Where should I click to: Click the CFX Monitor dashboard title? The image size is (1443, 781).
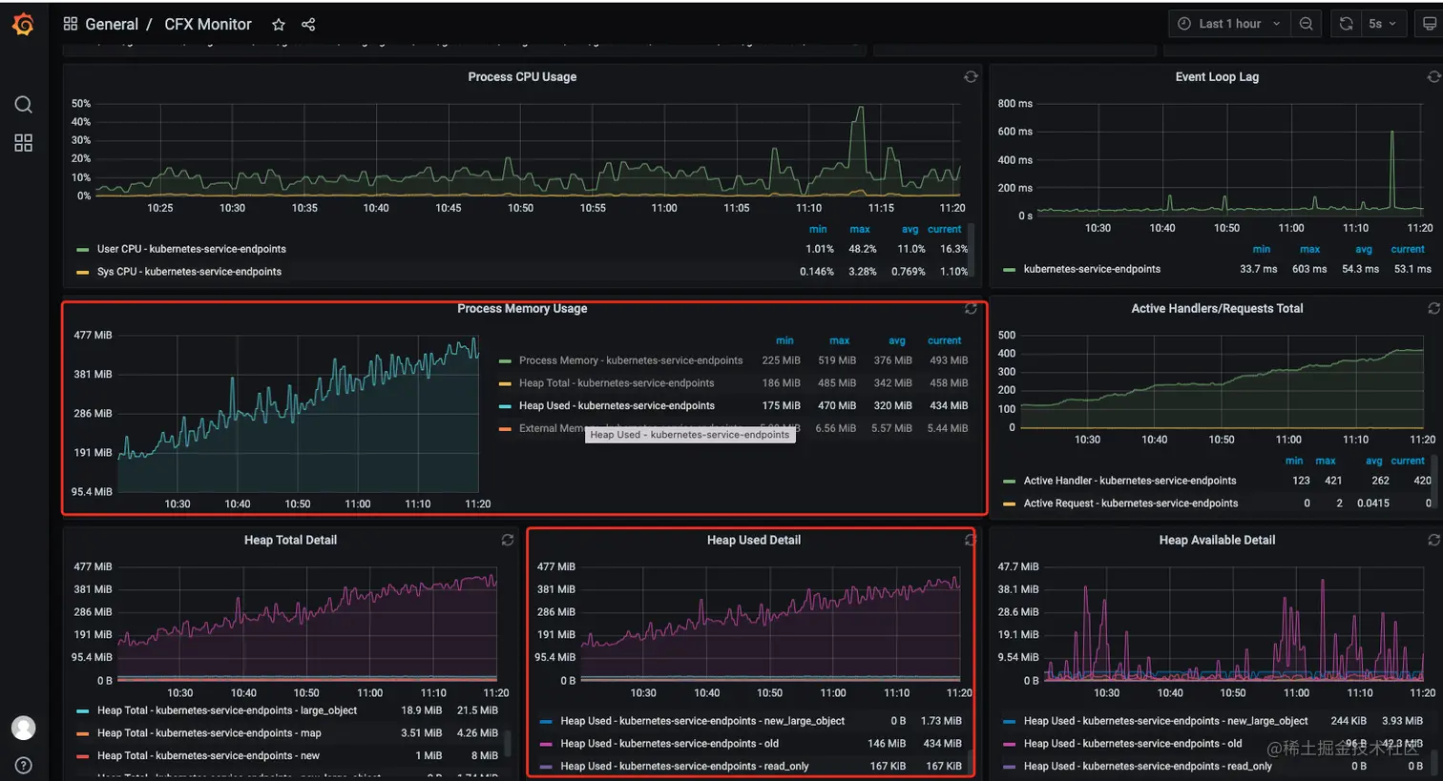pyautogui.click(x=208, y=25)
